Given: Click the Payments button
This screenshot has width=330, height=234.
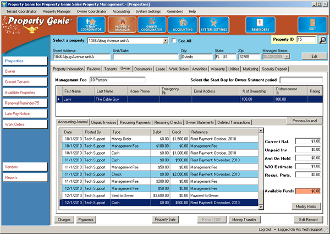Looking at the screenshot, I should coord(86,220).
